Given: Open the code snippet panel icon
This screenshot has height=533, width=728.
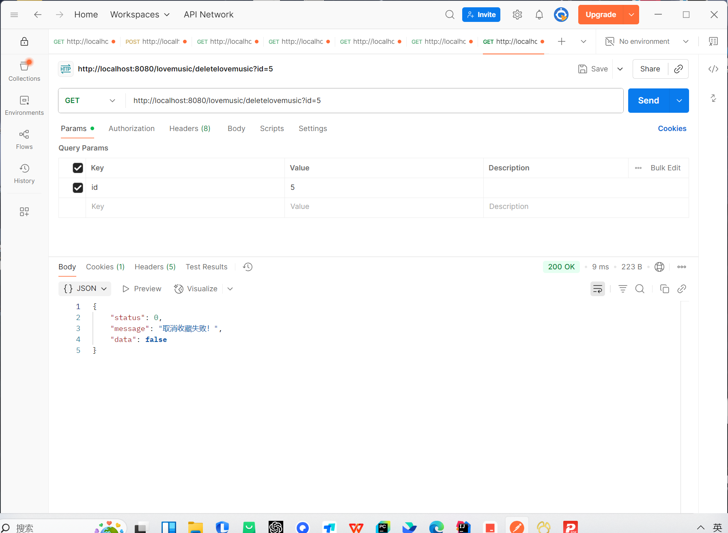Looking at the screenshot, I should pos(713,69).
